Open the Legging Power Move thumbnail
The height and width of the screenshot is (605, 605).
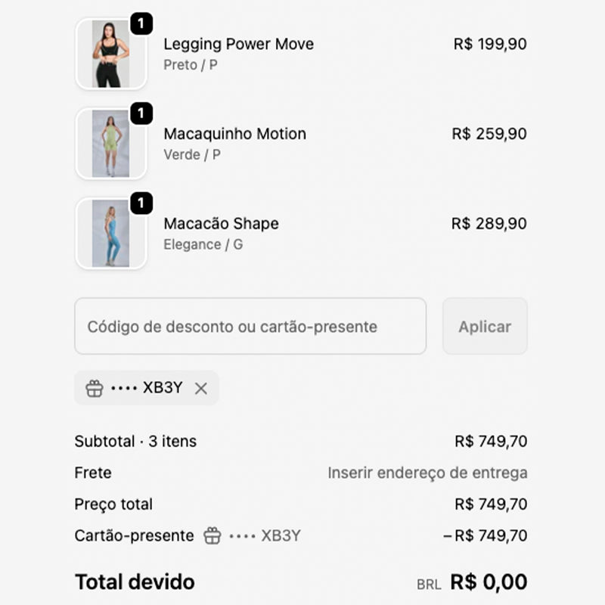[x=111, y=55]
